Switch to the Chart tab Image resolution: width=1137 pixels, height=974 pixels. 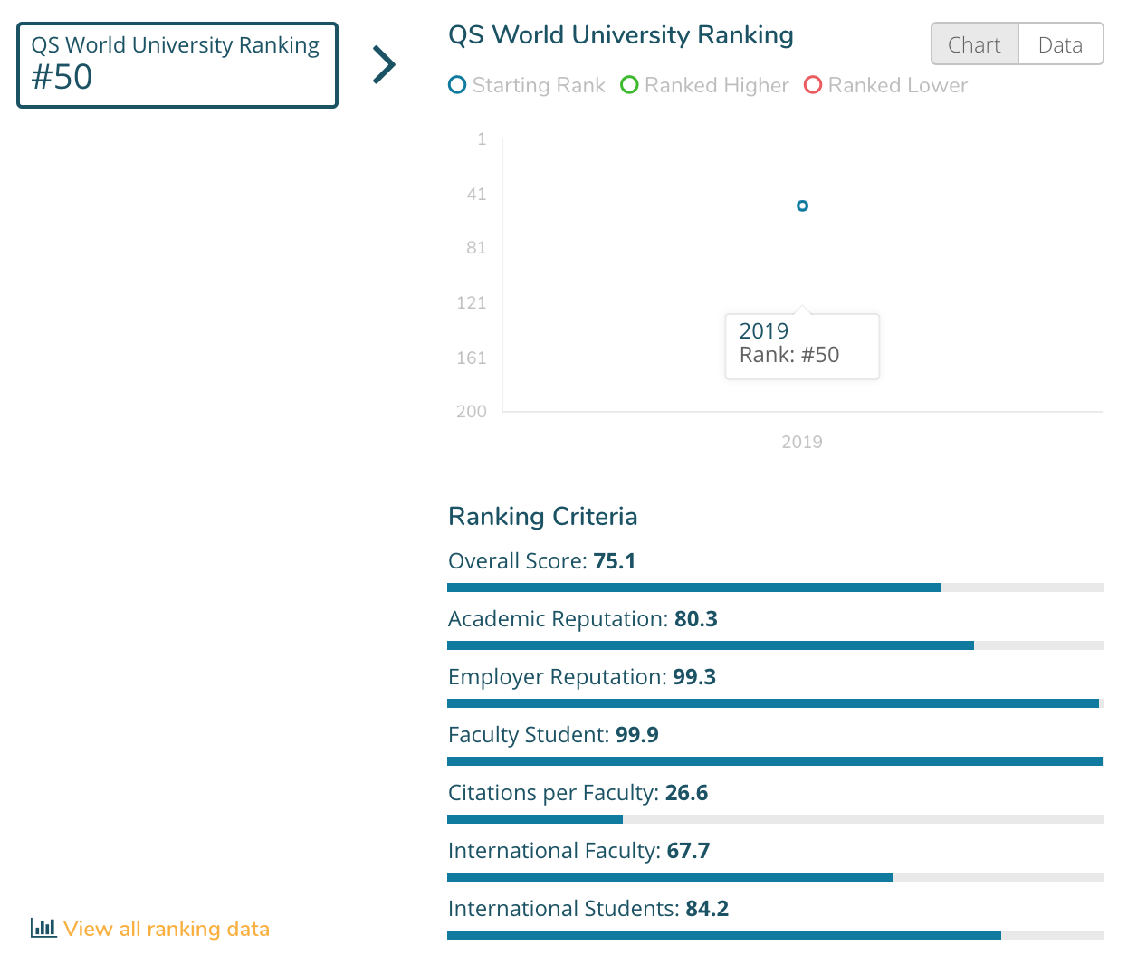pyautogui.click(x=975, y=44)
